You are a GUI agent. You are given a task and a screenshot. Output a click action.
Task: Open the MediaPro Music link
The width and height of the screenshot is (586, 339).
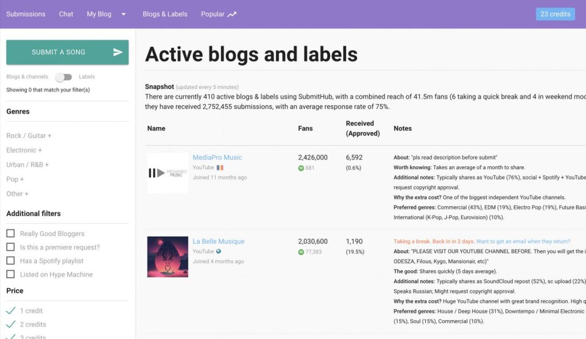point(217,157)
